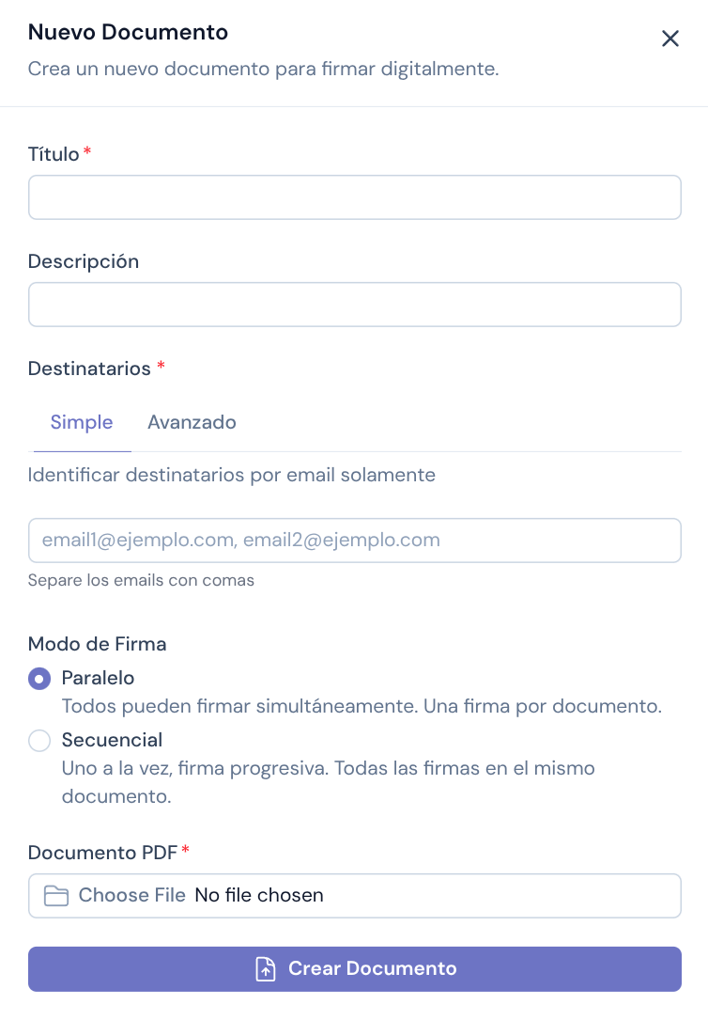The image size is (708, 1020).
Task: Click inside the Título input field
Action: [x=354, y=197]
